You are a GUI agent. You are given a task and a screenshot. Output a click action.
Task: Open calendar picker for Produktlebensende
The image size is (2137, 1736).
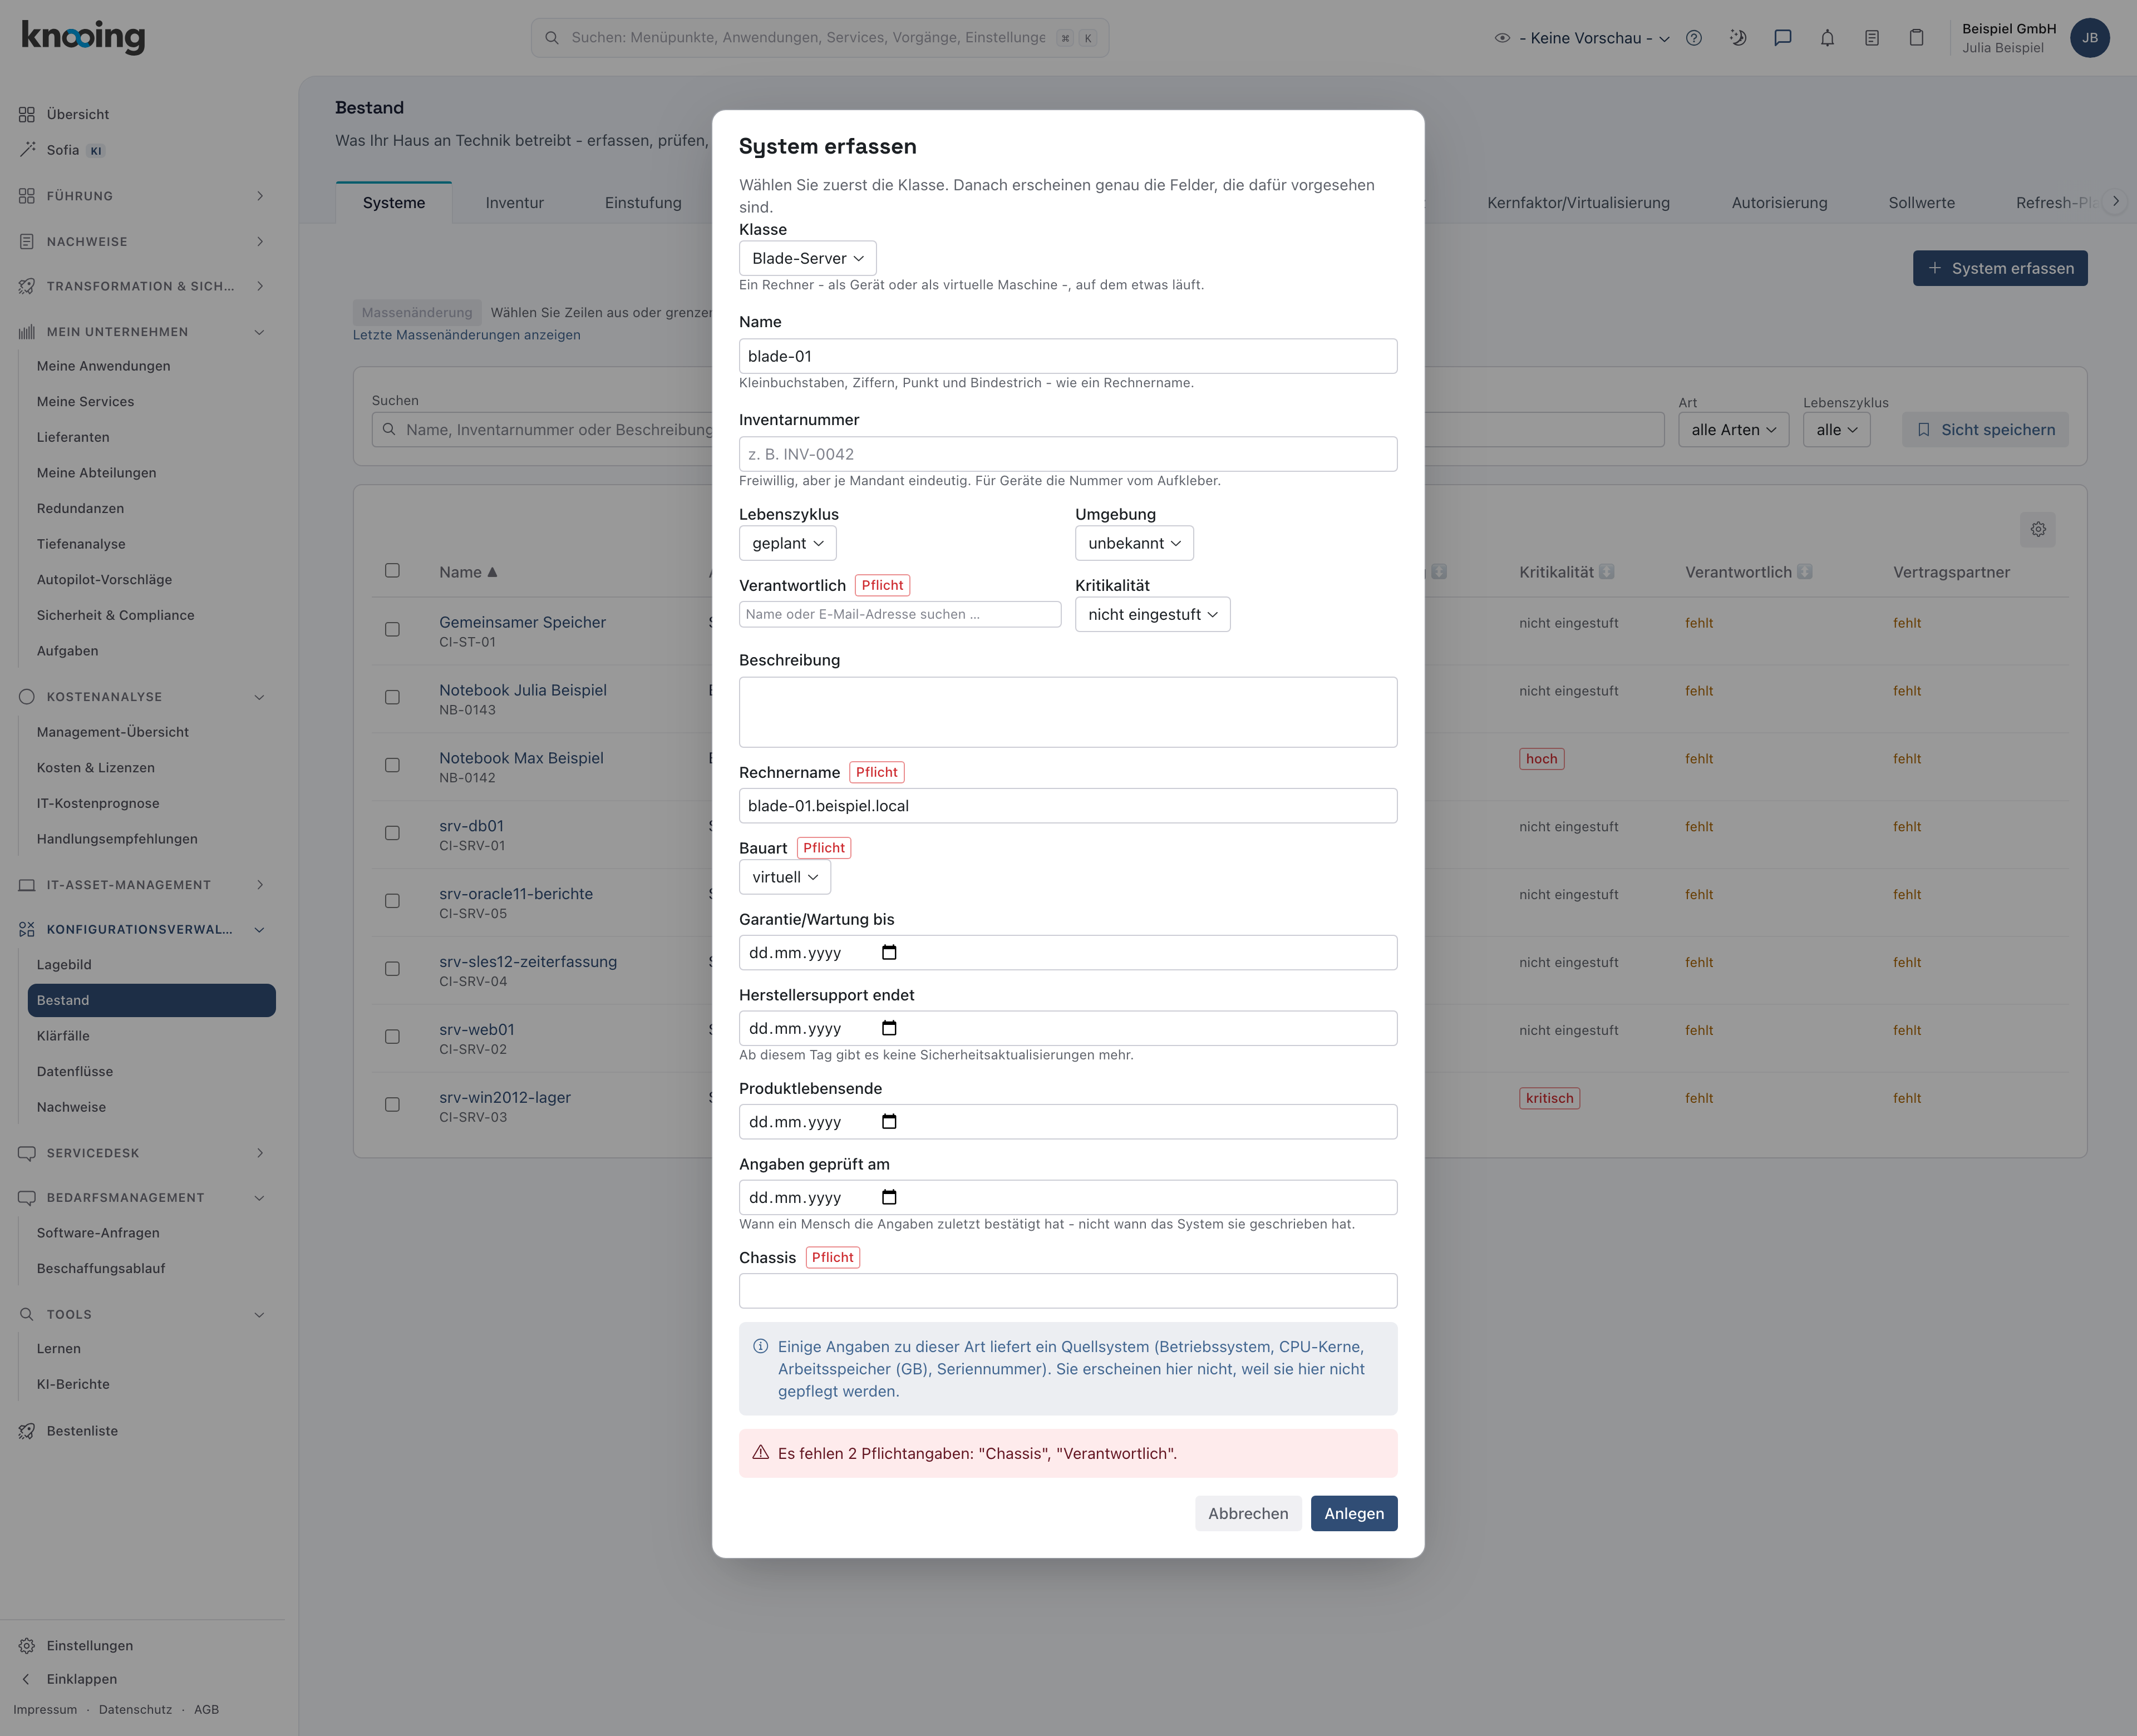[x=889, y=1121]
